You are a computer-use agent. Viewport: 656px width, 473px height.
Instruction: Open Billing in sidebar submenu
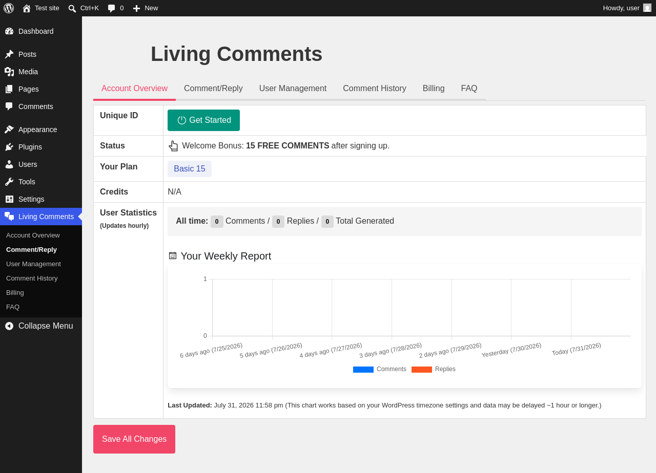point(15,293)
